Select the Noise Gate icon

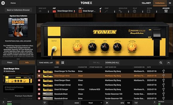coord(40,11)
